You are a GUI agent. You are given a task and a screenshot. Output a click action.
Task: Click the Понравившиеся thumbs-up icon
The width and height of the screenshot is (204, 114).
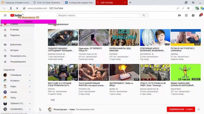pos(5,62)
